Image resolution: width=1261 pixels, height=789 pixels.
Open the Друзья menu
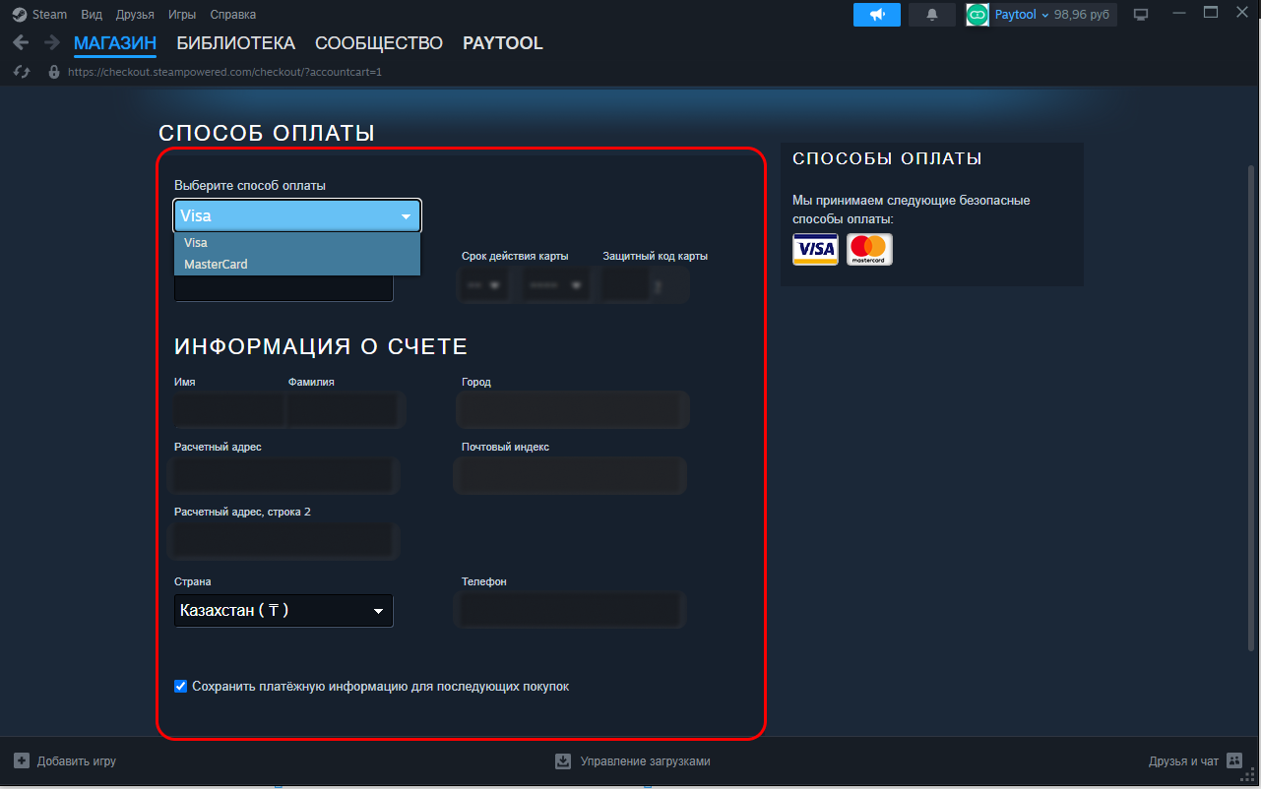tap(135, 15)
